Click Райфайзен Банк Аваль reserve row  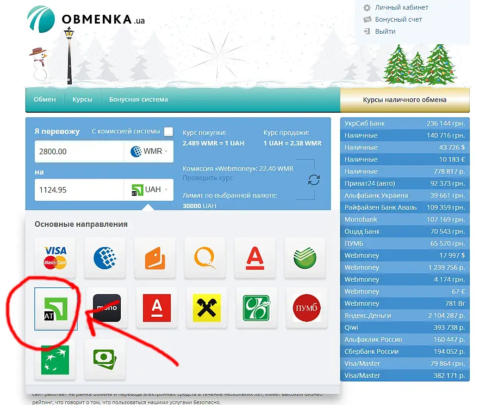[x=405, y=207]
